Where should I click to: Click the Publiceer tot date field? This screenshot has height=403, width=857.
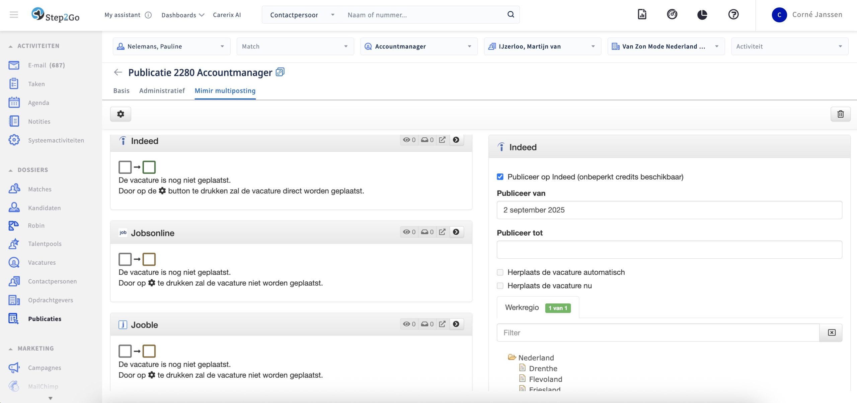(x=669, y=250)
